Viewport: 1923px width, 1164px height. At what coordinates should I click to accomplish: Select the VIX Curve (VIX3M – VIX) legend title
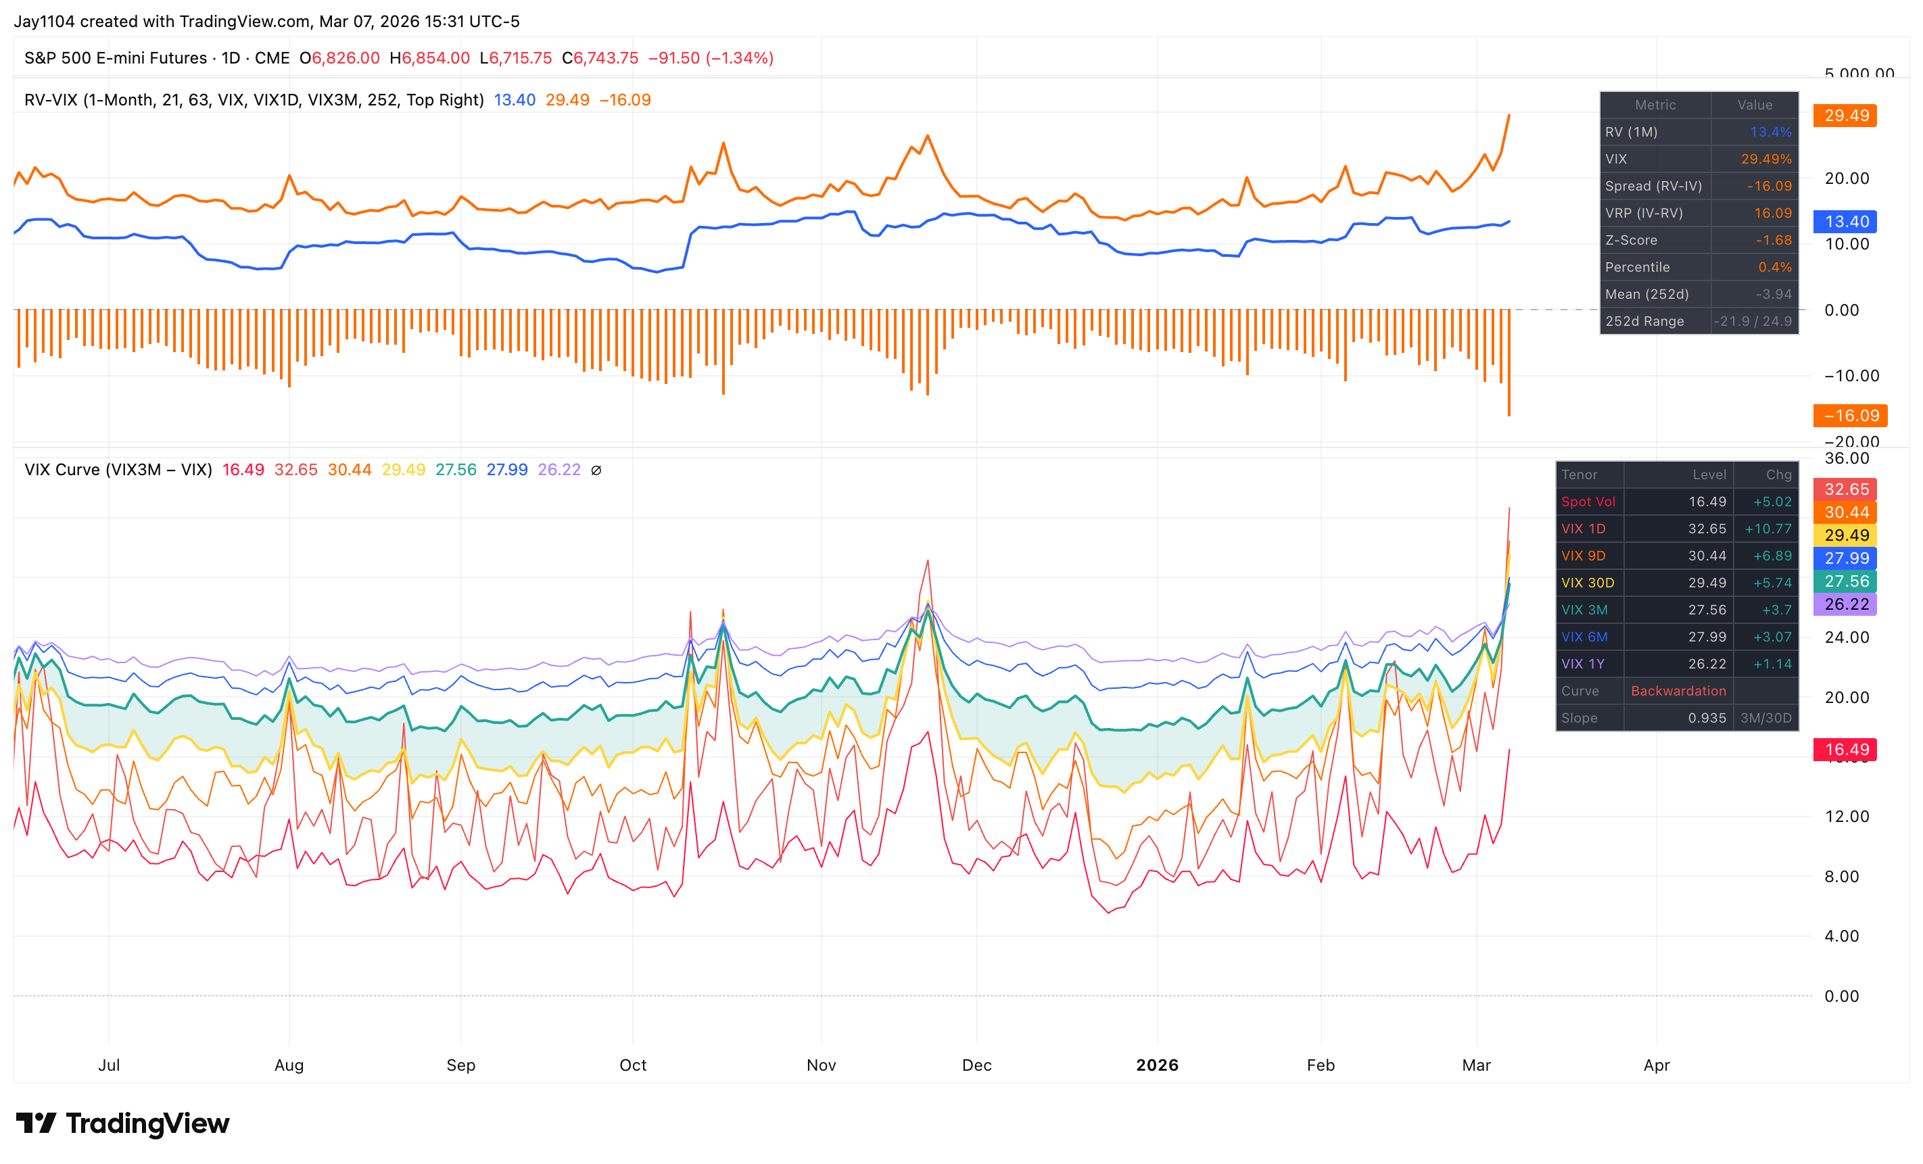coord(118,470)
